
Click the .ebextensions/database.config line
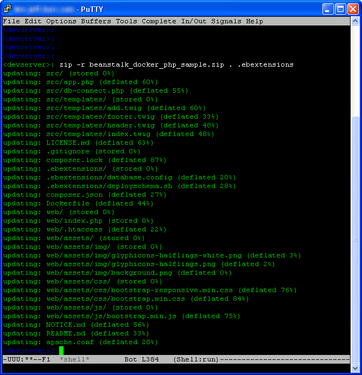(119, 177)
